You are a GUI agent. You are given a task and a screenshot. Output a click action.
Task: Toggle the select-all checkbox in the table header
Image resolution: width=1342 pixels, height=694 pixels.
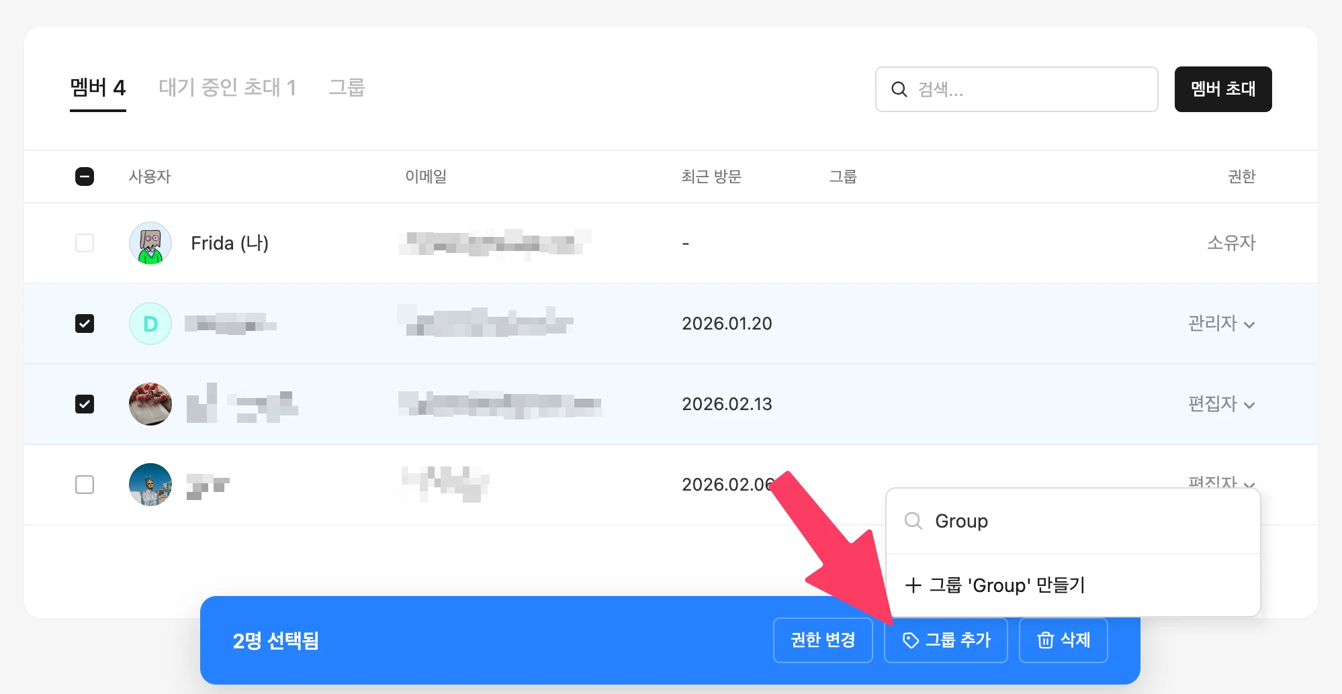tap(85, 177)
